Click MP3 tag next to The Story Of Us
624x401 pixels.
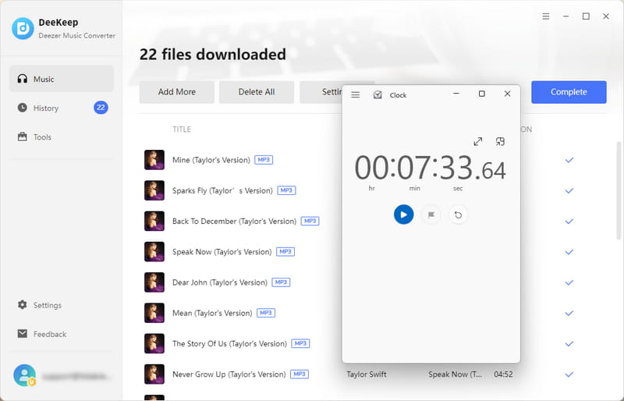[300, 343]
